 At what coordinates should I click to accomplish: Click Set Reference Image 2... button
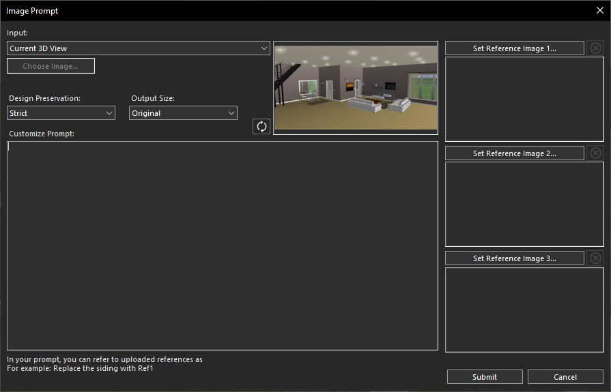(x=514, y=153)
